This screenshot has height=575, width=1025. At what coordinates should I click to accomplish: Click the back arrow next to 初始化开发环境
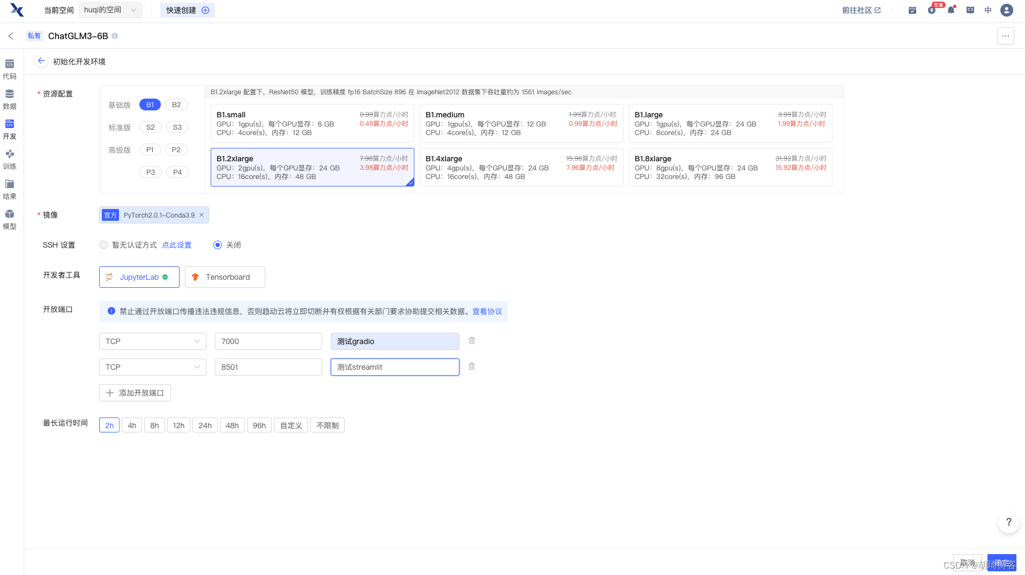(41, 61)
